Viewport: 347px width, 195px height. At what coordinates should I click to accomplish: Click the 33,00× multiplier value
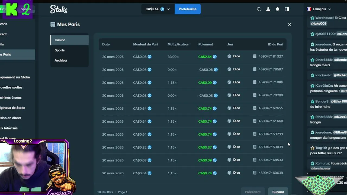pyautogui.click(x=173, y=57)
